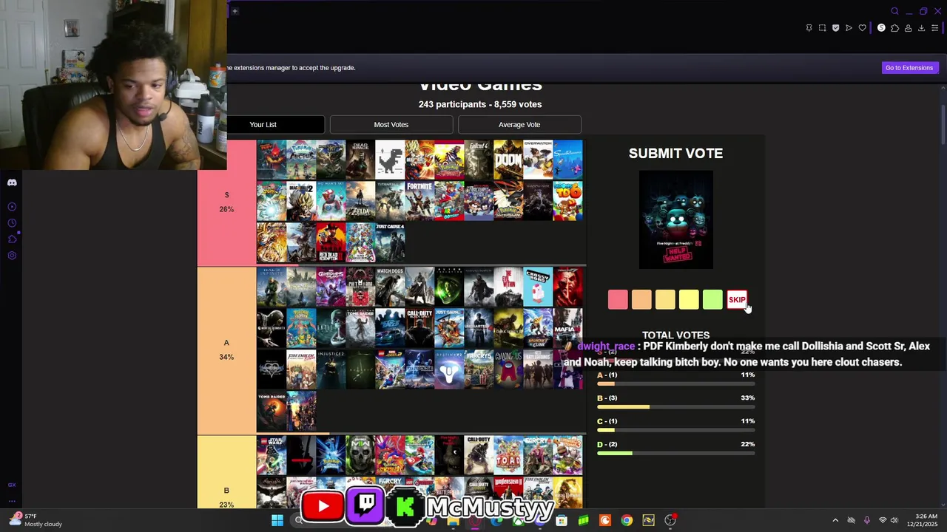This screenshot has height=532, width=947.
Task: Select the Far Cry 5 cover in A tier
Action: 479,369
